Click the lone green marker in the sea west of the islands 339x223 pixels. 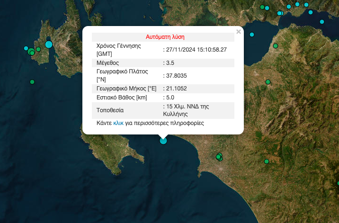(x=32, y=82)
